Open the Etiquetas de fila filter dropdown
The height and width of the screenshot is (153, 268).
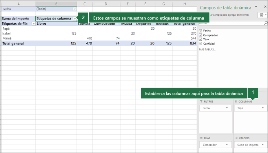click(x=34, y=24)
